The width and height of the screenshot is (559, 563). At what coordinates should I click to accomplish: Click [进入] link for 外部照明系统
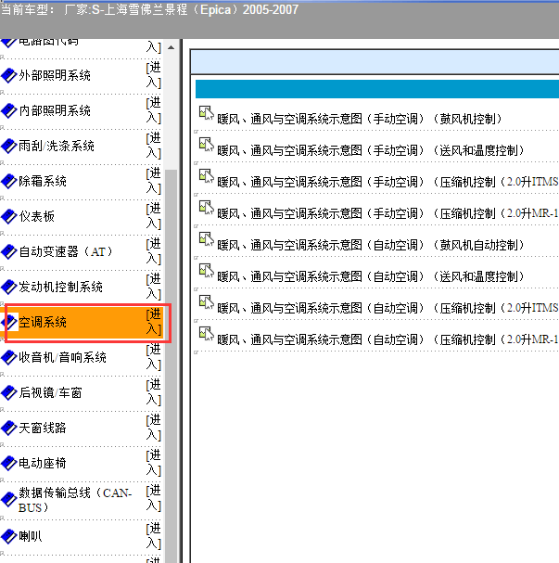[x=154, y=75]
